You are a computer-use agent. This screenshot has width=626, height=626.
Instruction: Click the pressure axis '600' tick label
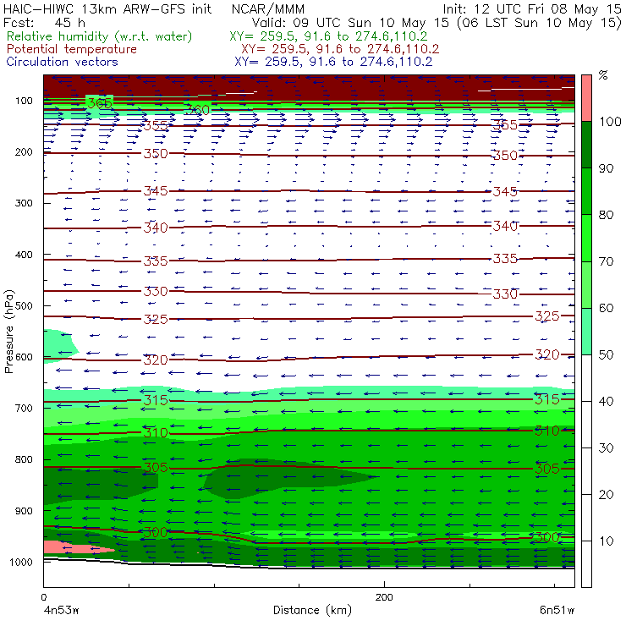(x=24, y=357)
